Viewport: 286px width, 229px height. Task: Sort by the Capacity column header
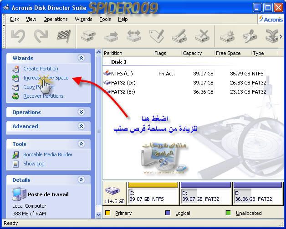point(198,53)
